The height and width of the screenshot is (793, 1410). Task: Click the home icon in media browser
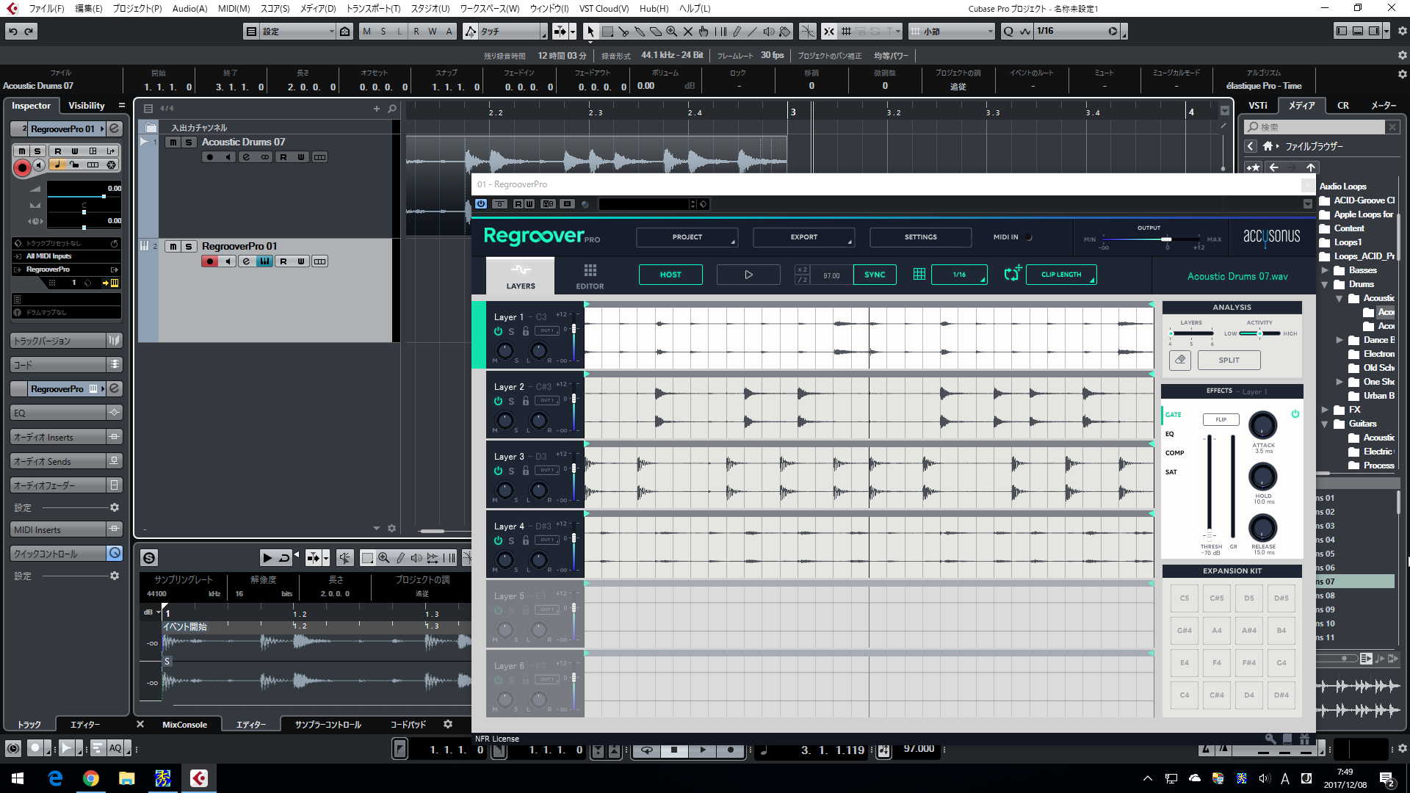point(1268,146)
